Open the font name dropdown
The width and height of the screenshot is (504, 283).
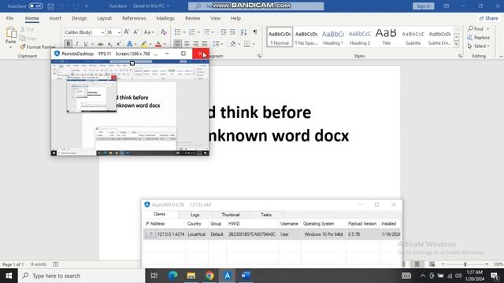point(102,32)
